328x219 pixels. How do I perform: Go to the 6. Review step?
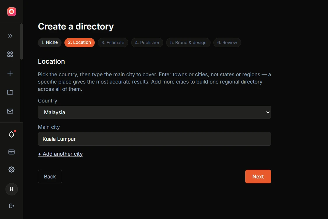point(227,43)
